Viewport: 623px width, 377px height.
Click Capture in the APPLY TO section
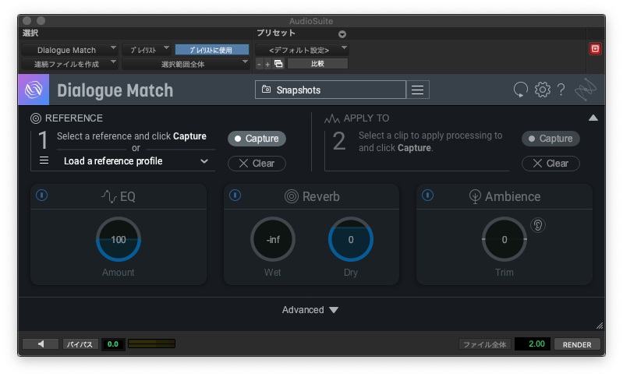[x=550, y=139]
